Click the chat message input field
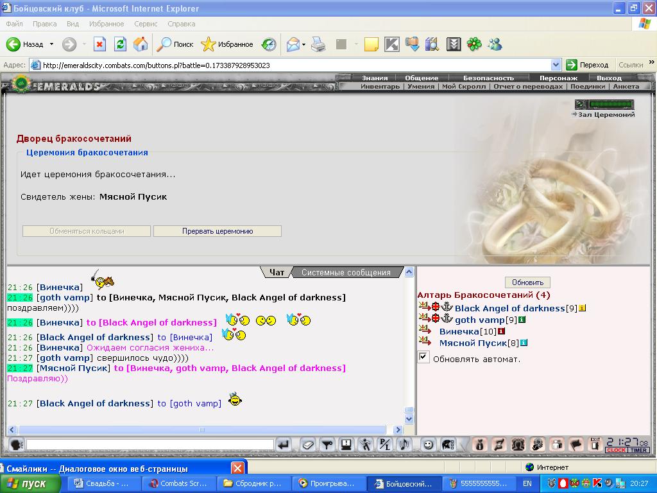This screenshot has height=493, width=657. (x=150, y=444)
